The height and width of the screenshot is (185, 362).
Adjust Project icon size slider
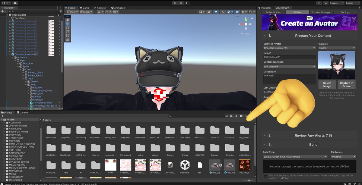[249, 180]
